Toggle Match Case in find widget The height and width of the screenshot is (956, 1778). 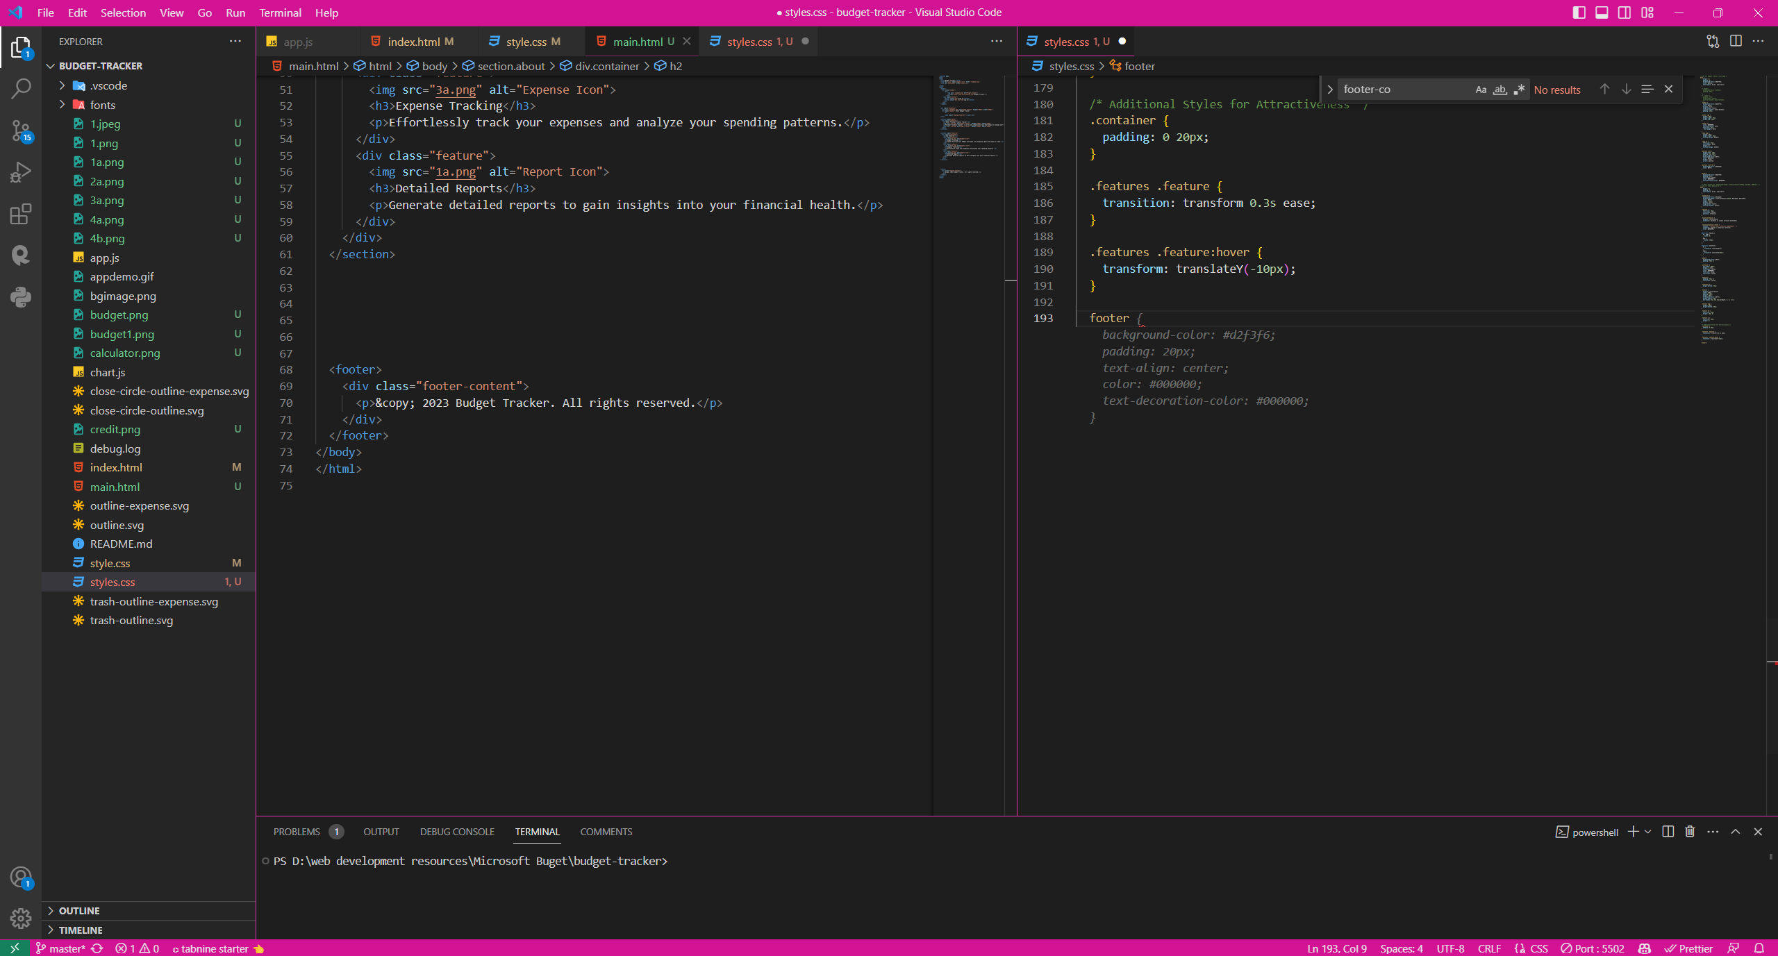pyautogui.click(x=1481, y=90)
